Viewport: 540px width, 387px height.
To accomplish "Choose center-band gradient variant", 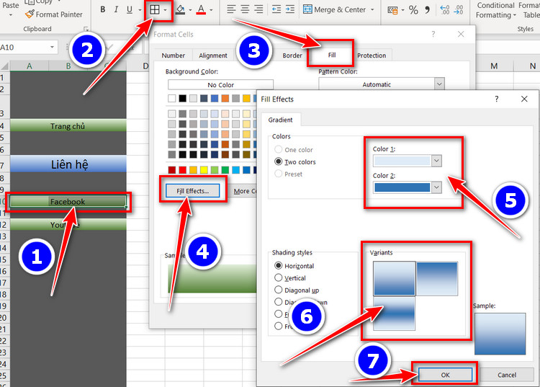I will (394, 313).
